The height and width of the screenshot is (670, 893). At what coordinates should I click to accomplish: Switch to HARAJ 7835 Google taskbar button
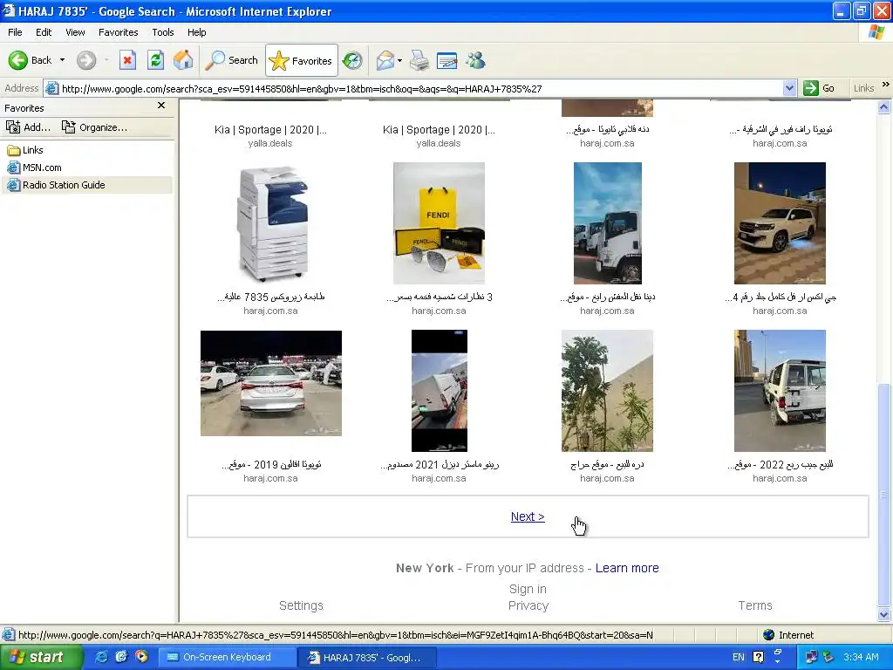point(367,657)
